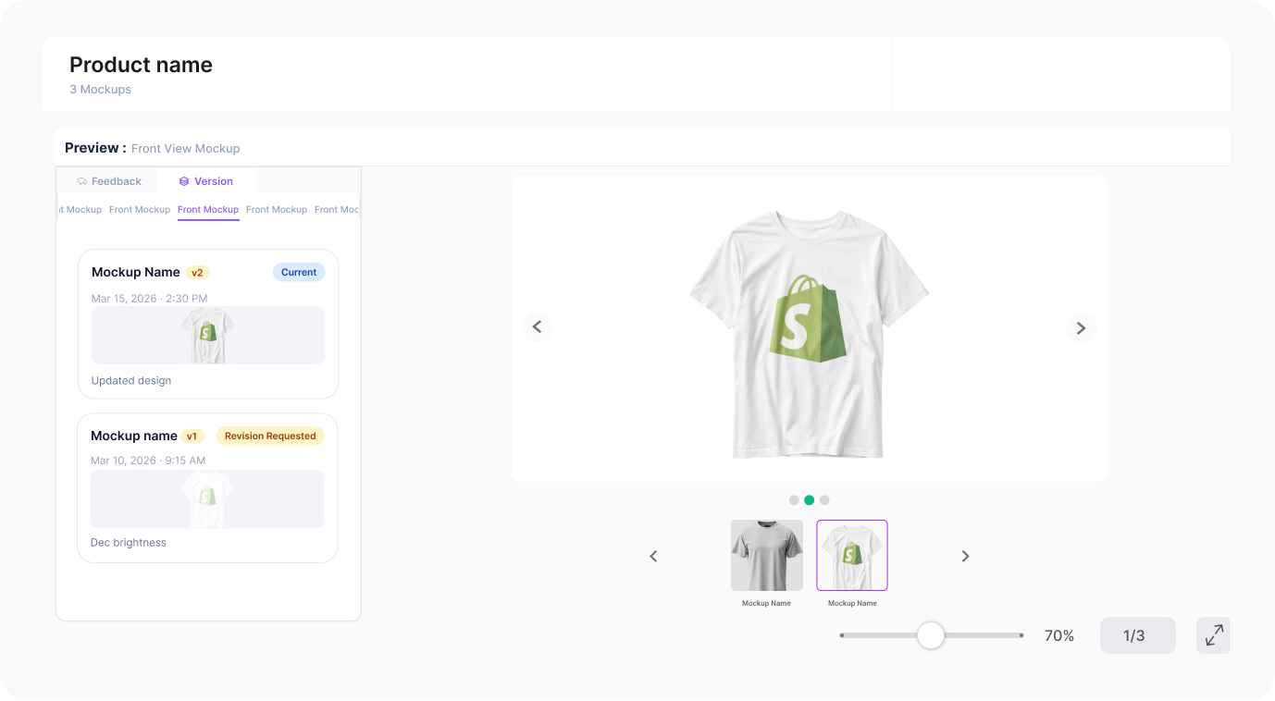Click the 'Mar 15, 2026 · 2:30 PM' timestamp
Image resolution: width=1275 pixels, height=701 pixels.
(x=150, y=298)
